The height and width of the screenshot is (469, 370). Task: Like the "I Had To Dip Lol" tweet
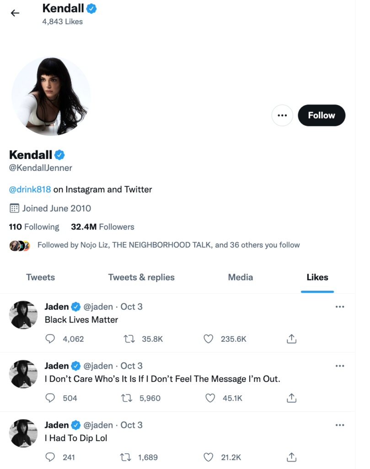208,457
